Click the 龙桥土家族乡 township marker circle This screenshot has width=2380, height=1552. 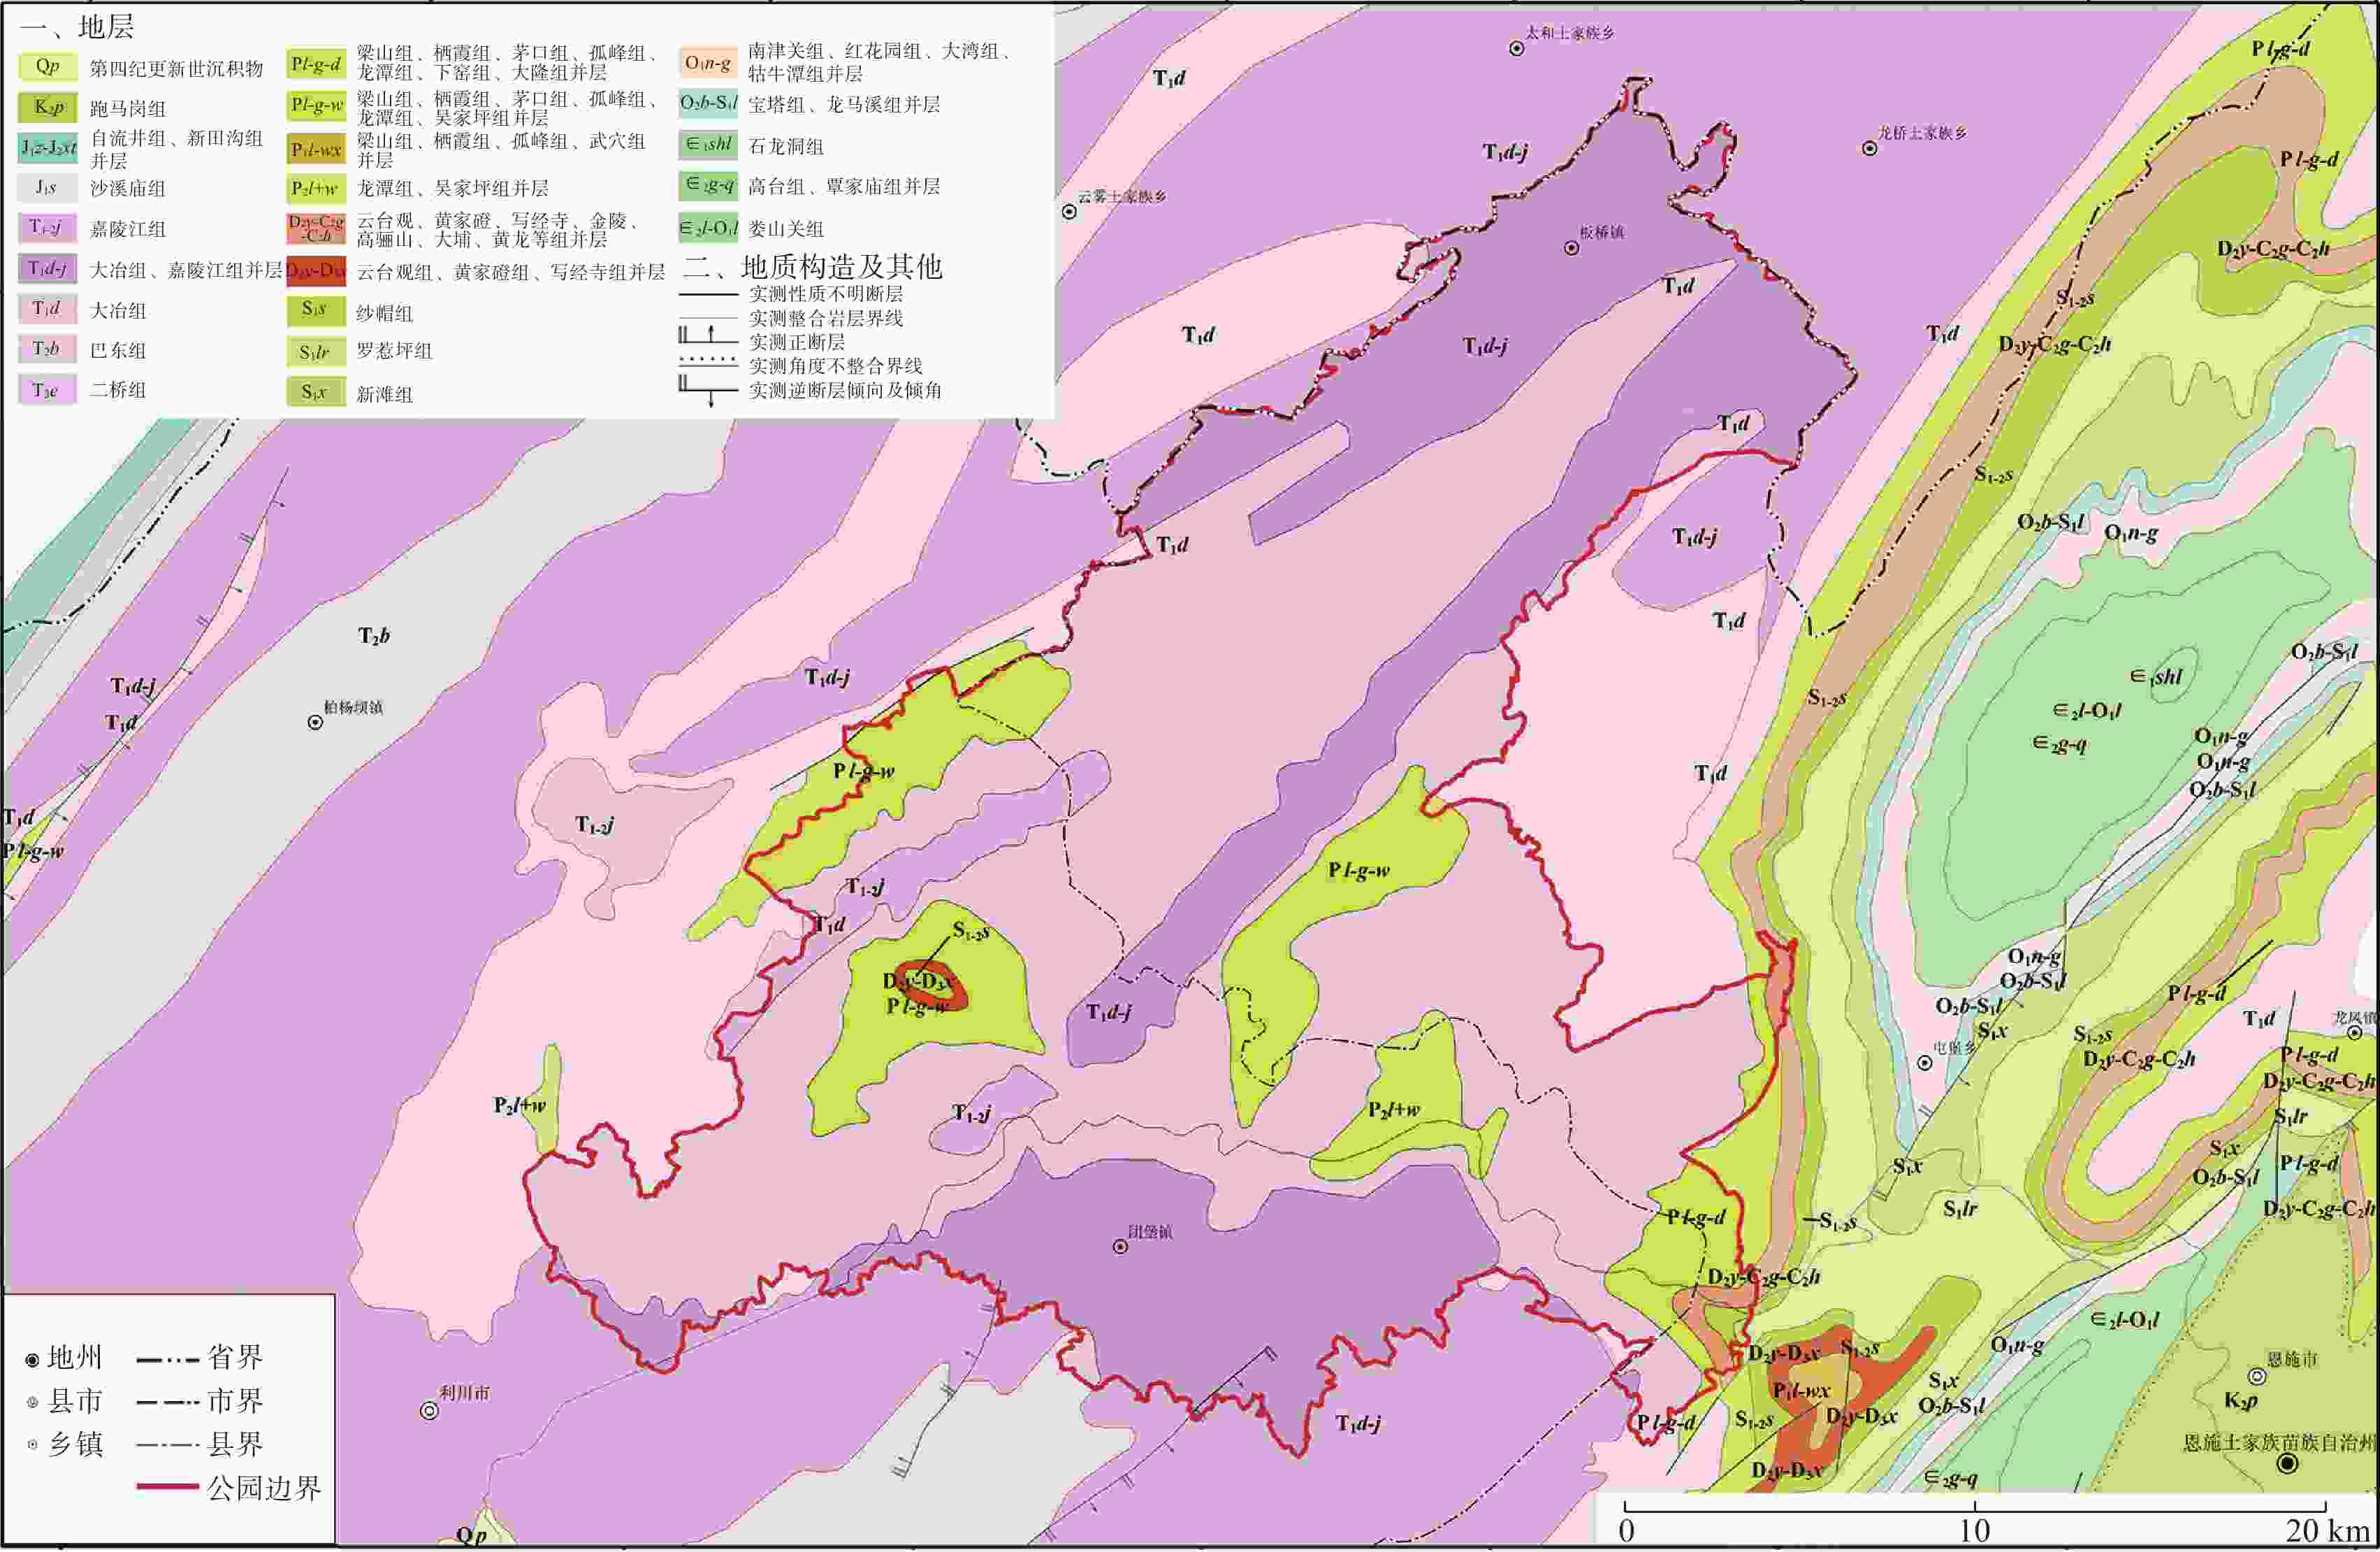[1869, 149]
